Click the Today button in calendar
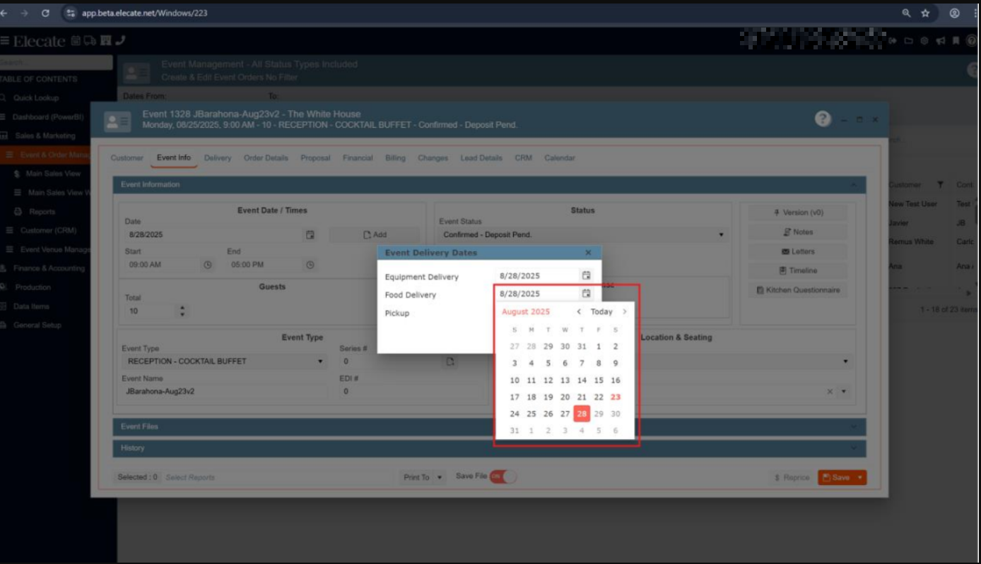Screen dimensions: 981x564 pyautogui.click(x=601, y=311)
